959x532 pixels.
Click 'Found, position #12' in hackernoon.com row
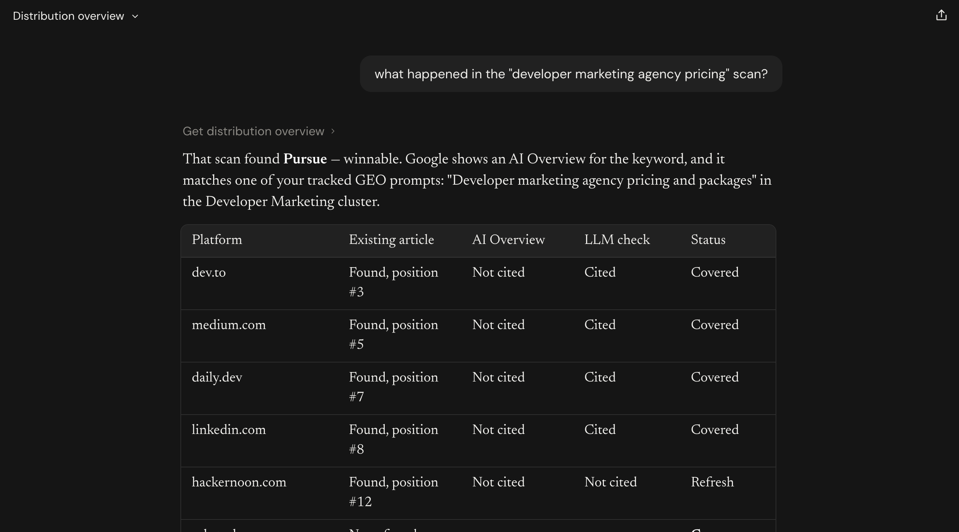pyautogui.click(x=393, y=492)
